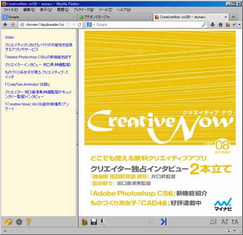Switch to the Google tab

(39, 17)
